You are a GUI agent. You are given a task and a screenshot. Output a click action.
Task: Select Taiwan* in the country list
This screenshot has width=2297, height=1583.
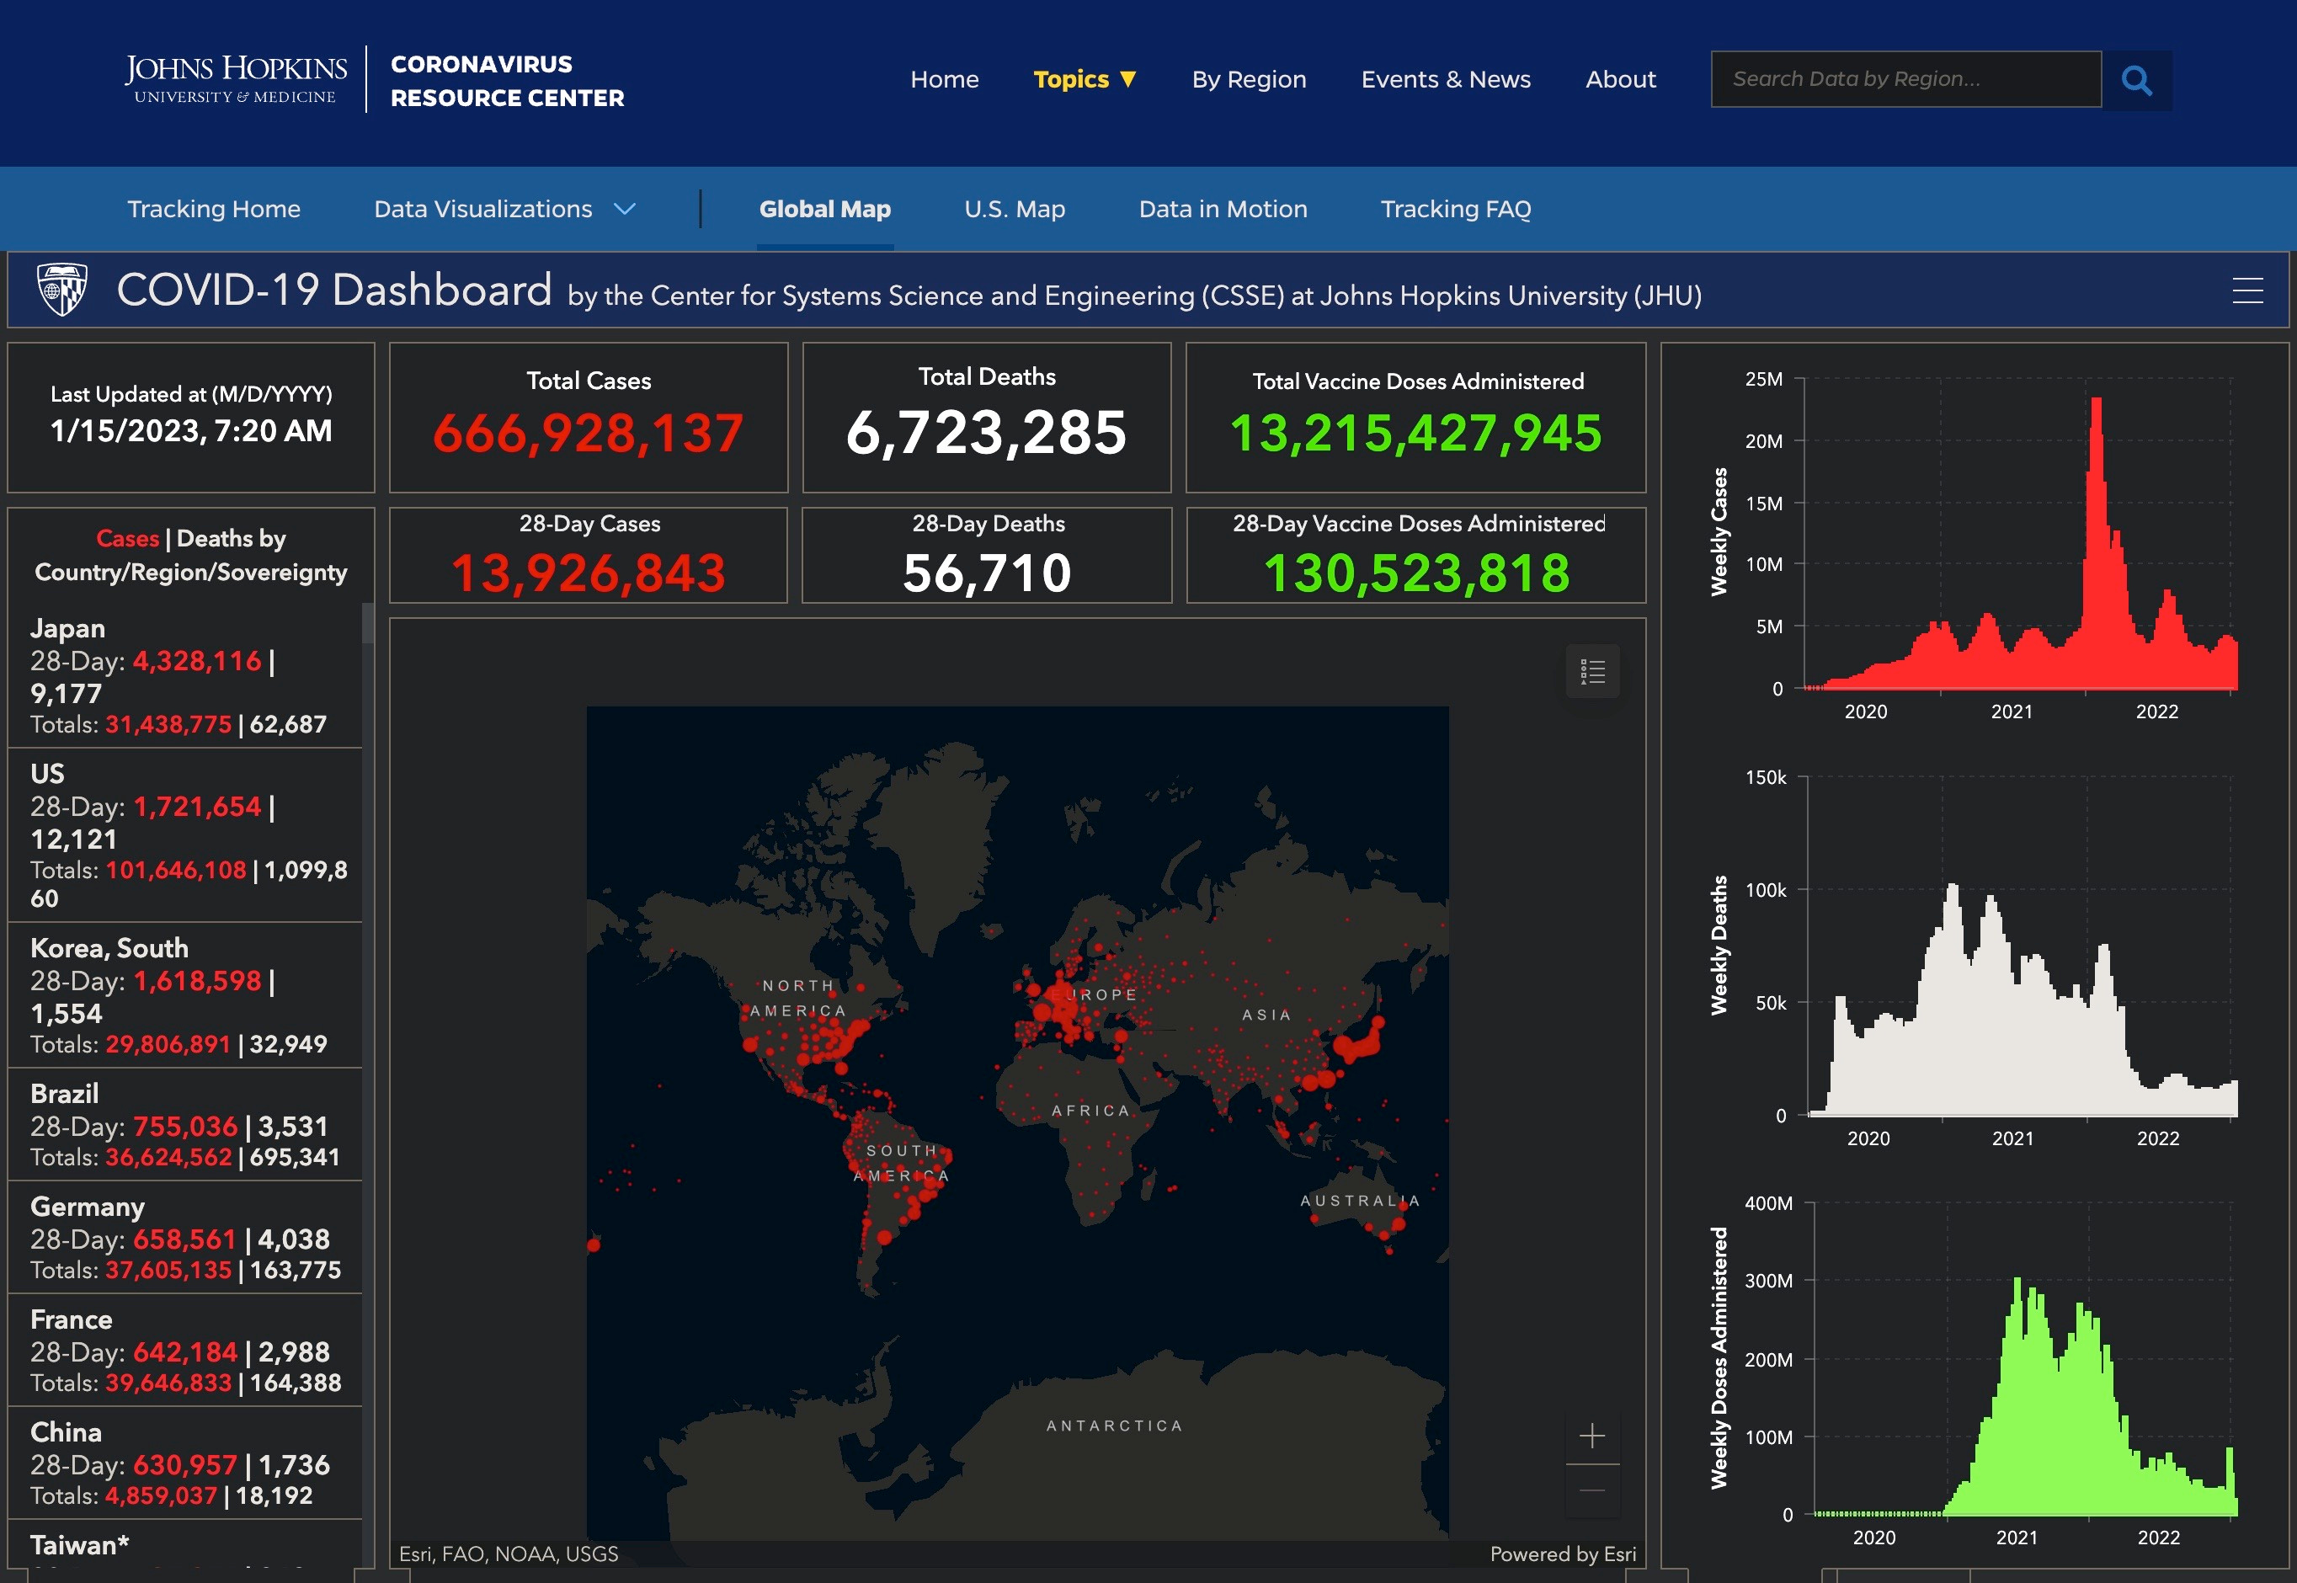tap(184, 1545)
